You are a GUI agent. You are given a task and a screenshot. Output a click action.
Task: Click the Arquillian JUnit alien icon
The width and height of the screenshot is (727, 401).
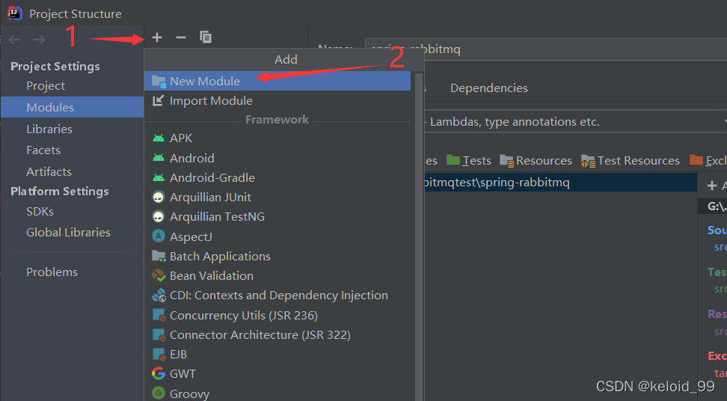click(159, 198)
